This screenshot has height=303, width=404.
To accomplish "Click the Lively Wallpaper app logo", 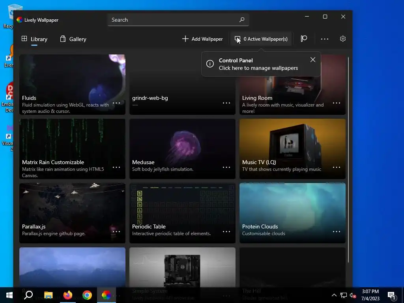I will point(19,20).
